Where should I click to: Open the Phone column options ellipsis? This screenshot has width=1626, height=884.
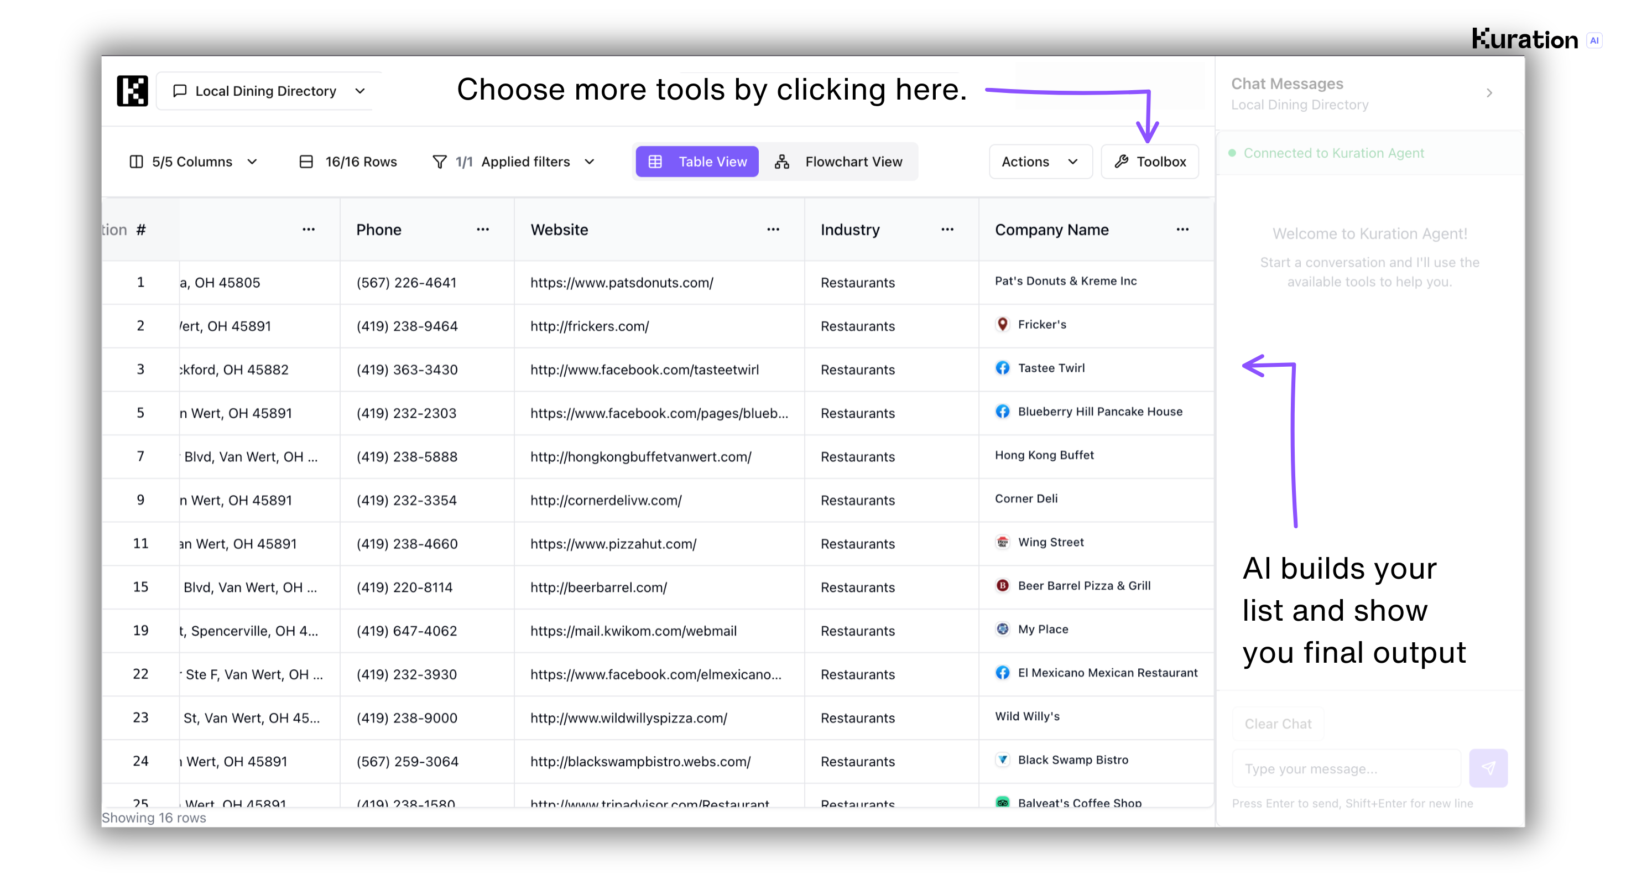(483, 229)
